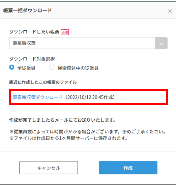Open the 源泉徴収簿ダウンロード link

click(x=38, y=97)
